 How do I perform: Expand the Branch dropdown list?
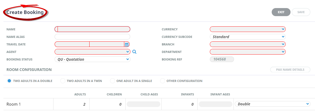coord(247,44)
